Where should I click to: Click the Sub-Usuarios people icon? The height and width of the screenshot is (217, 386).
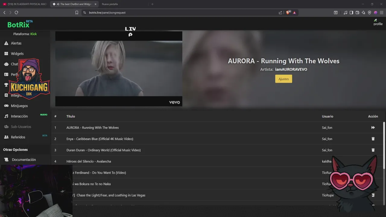click(6, 127)
